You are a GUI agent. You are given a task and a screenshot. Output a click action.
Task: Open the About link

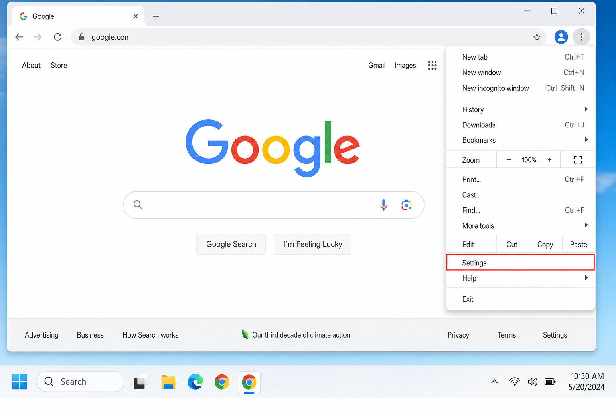coord(31,65)
